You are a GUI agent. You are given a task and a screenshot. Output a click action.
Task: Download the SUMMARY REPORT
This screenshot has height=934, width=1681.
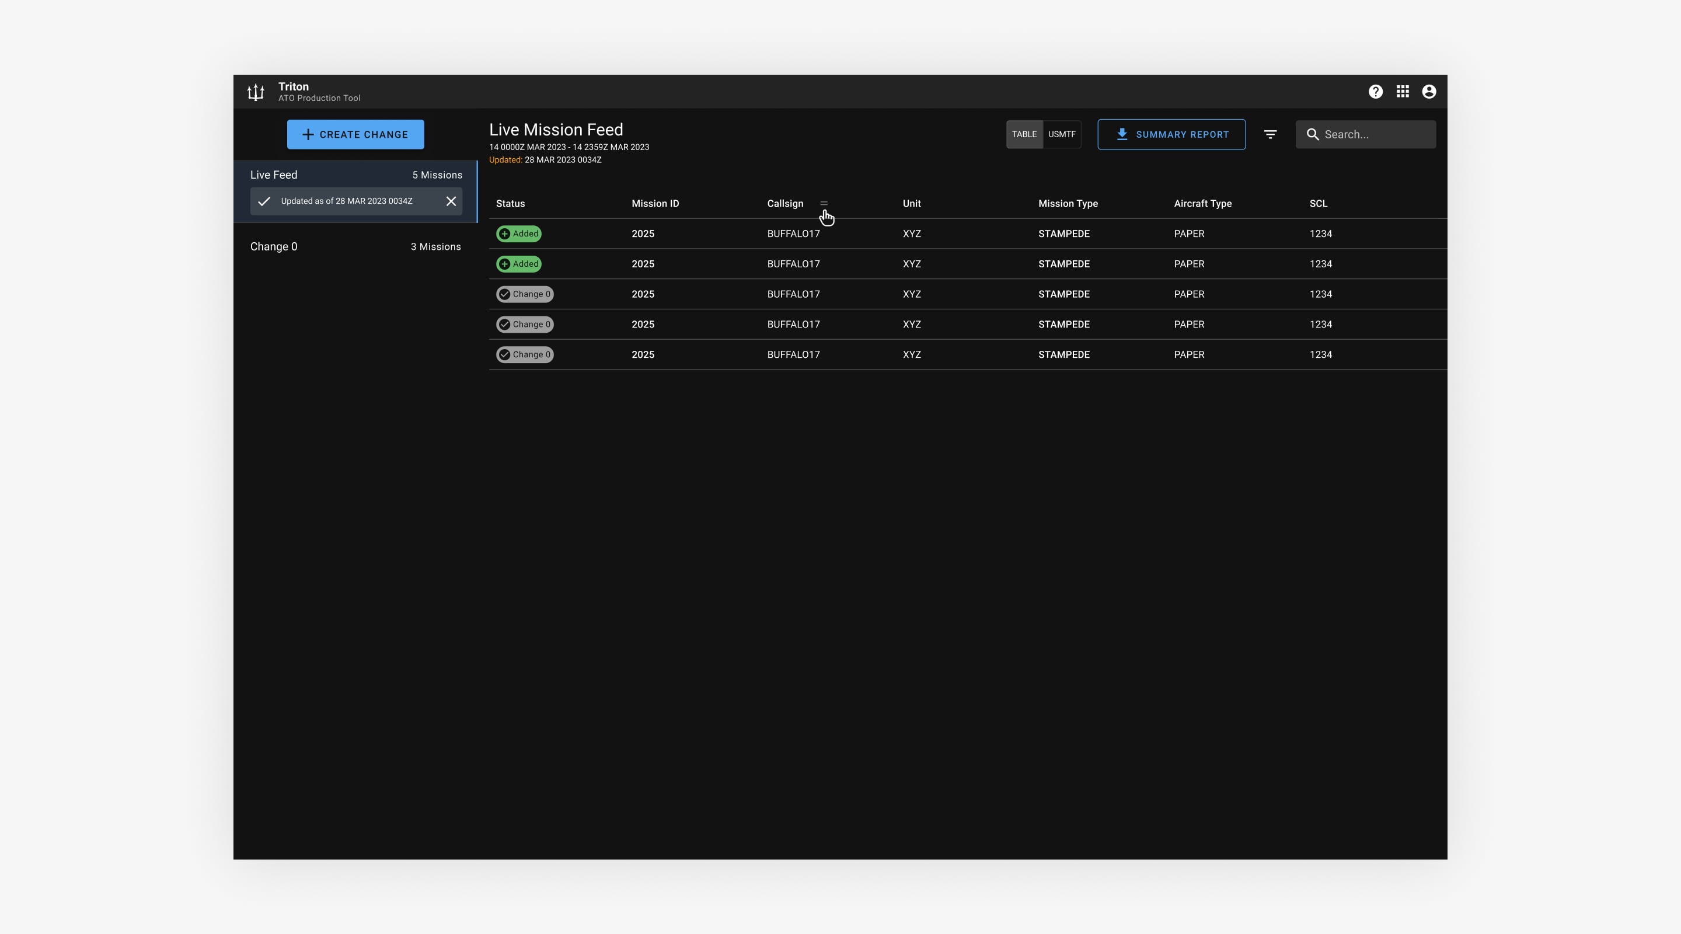click(1171, 134)
